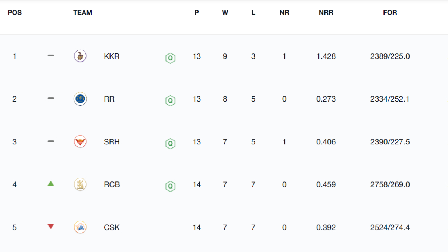448x252 pixels.
Task: Sort table by the POS column header
Action: (15, 13)
